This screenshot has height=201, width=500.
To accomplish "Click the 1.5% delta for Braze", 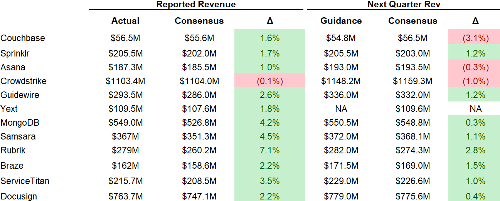I will coord(474,166).
